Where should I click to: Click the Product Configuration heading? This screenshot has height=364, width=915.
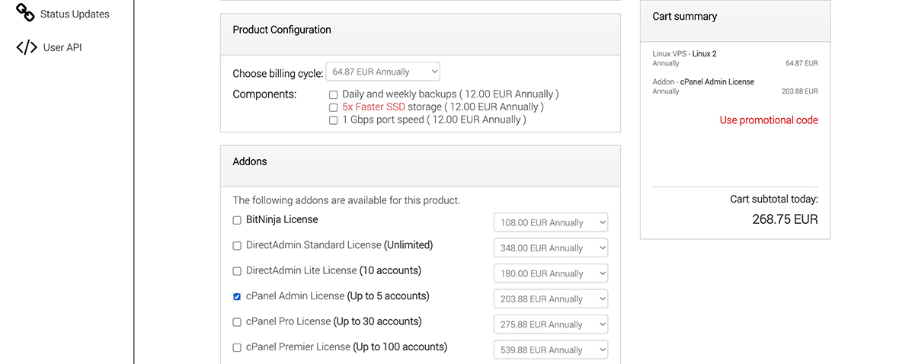click(x=282, y=30)
